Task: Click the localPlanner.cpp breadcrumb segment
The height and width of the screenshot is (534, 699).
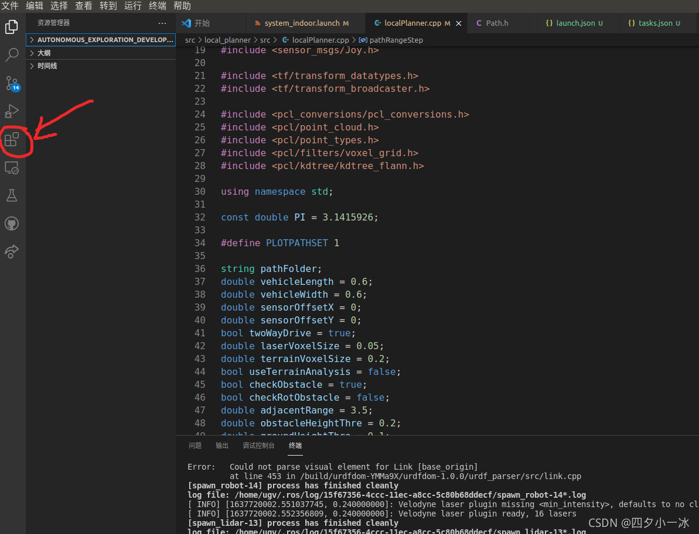Action: (320, 40)
